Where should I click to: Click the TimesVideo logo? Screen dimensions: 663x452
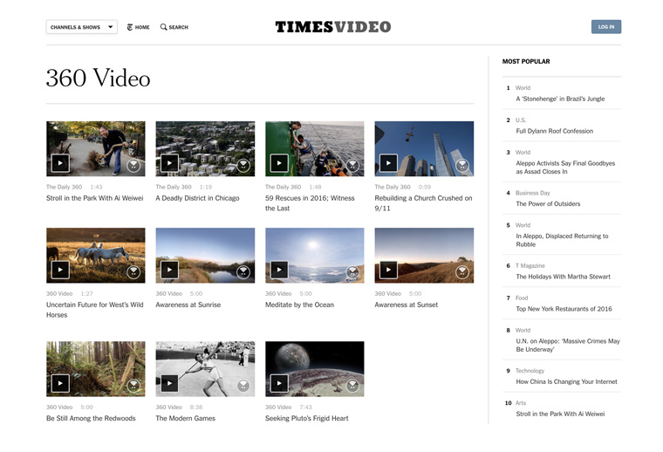click(x=332, y=27)
